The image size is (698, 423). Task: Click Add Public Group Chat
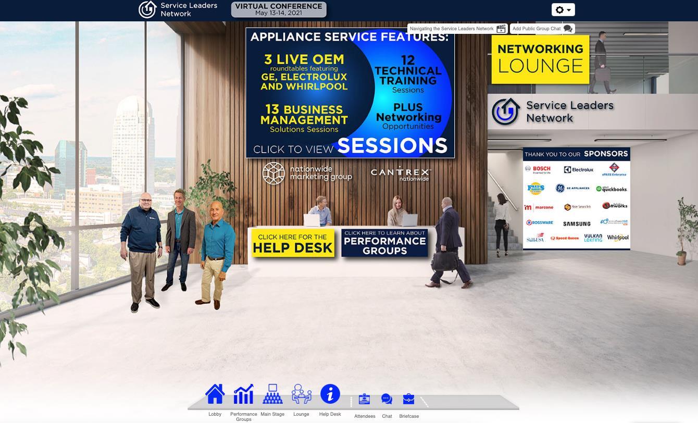click(542, 29)
